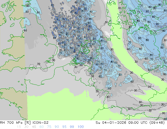Image resolution: width=167 pixels, height=129 pixels.
Task: Click legend value 90 in the bottom scale
Action: coord(57,127)
